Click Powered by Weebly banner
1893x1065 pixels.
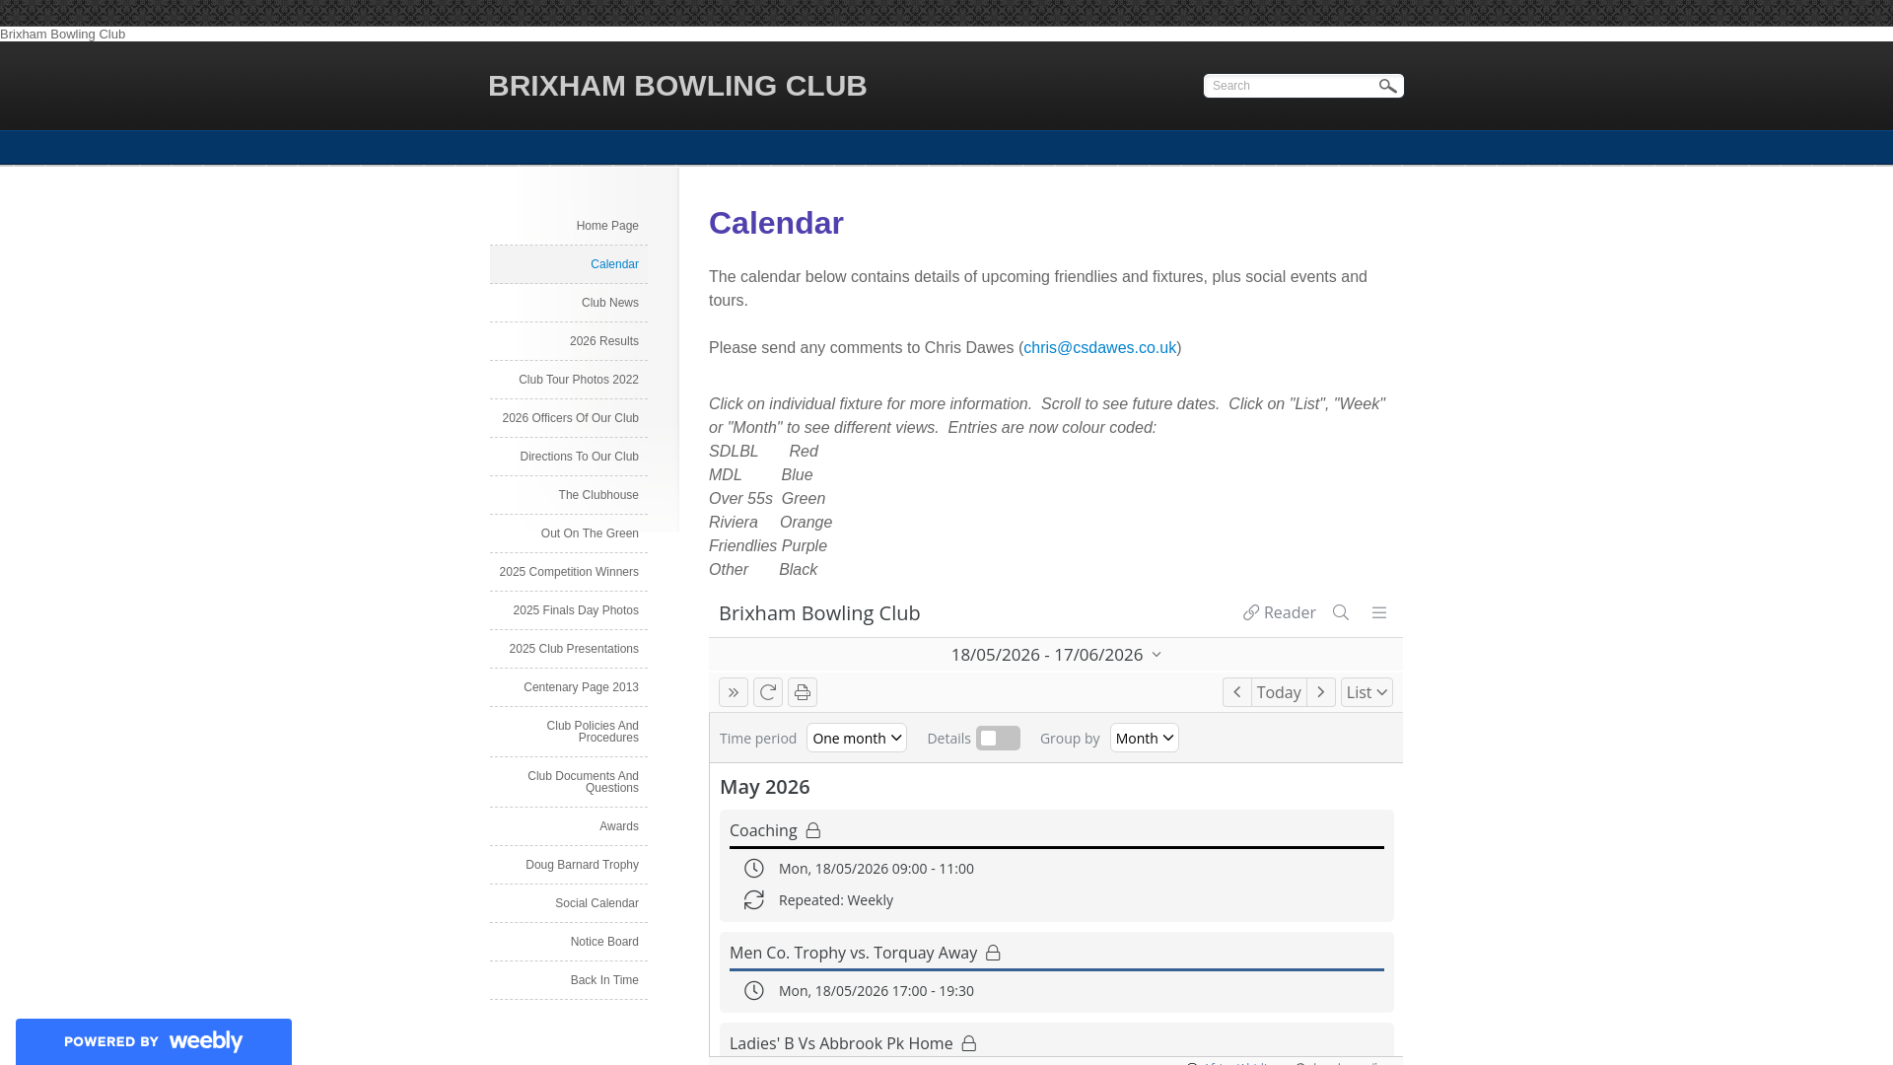[154, 1041]
